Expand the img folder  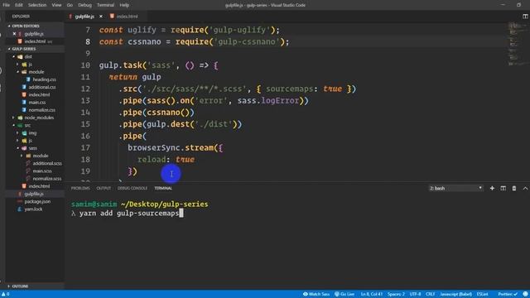[x=32, y=133]
